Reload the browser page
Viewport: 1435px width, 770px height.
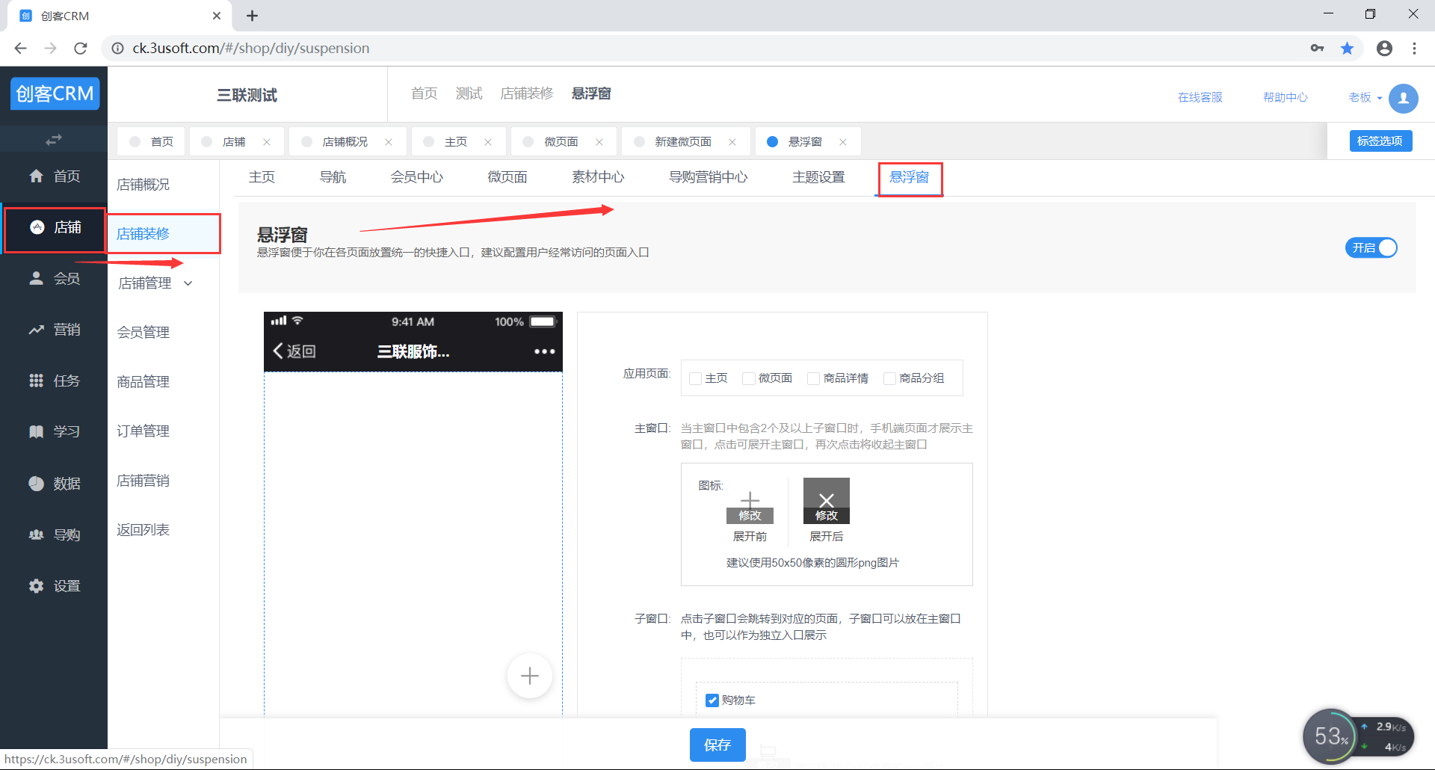81,49
